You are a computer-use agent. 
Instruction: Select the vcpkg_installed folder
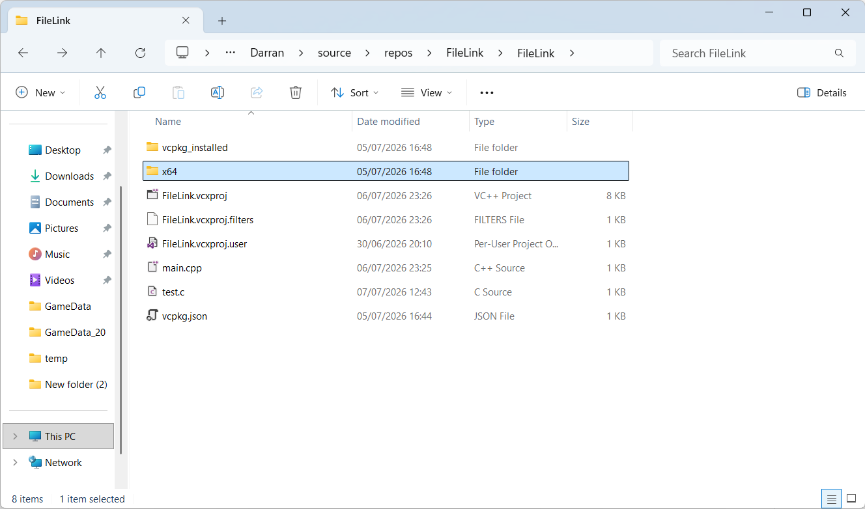click(x=386, y=147)
